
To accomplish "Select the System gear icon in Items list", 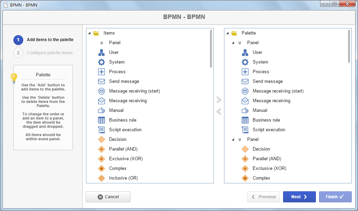I will click(x=101, y=62).
